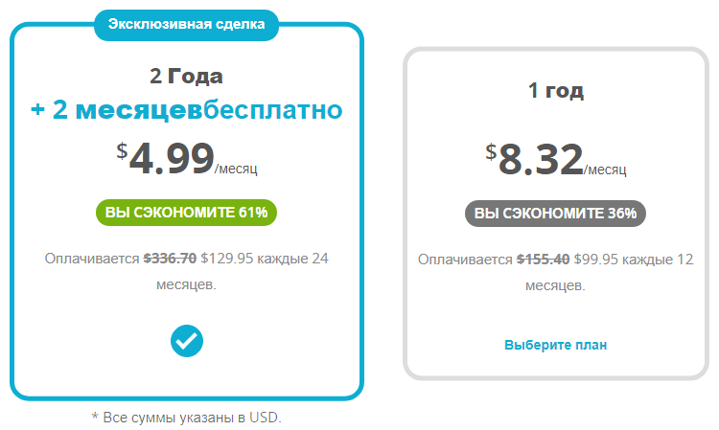Click the "/месяц" label beside 8.32
Screen dimensions: 719x430
[605, 170]
